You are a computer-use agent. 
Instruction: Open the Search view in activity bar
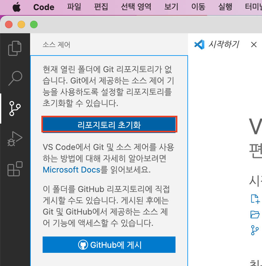click(15, 78)
